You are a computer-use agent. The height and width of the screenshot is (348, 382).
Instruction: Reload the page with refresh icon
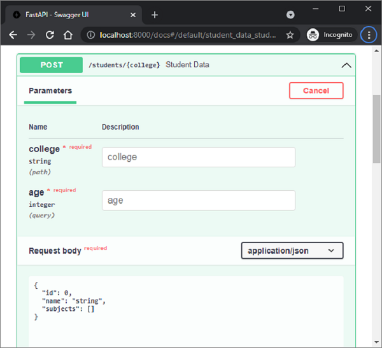click(50, 35)
